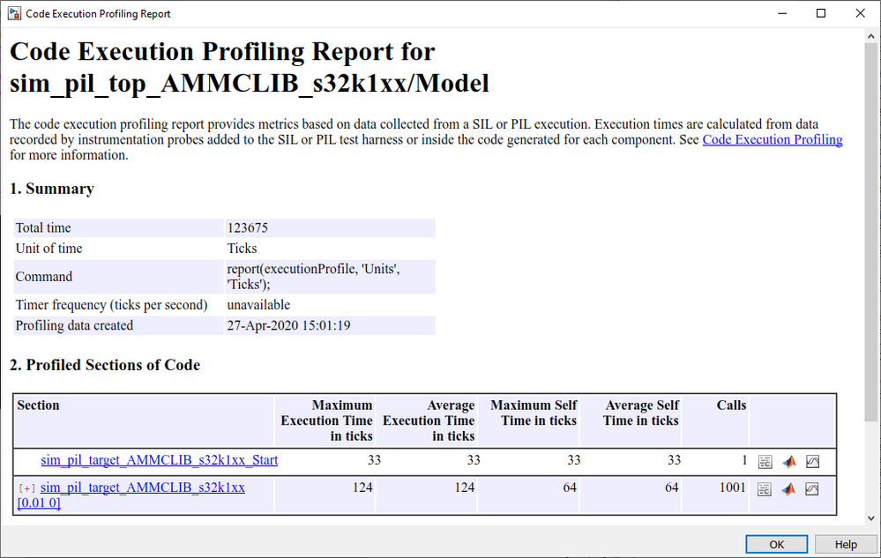Click the 'Total time' label

[x=43, y=228]
